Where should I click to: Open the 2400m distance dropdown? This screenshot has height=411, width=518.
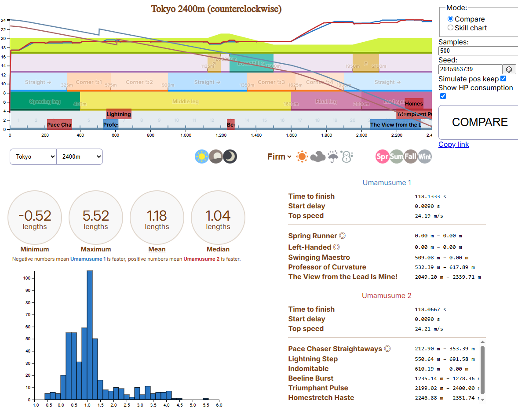[x=80, y=156]
